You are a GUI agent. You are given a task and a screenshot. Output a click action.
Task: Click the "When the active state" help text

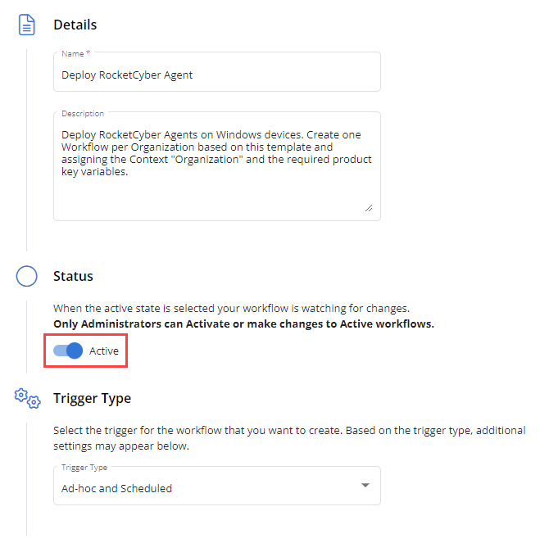(x=231, y=309)
